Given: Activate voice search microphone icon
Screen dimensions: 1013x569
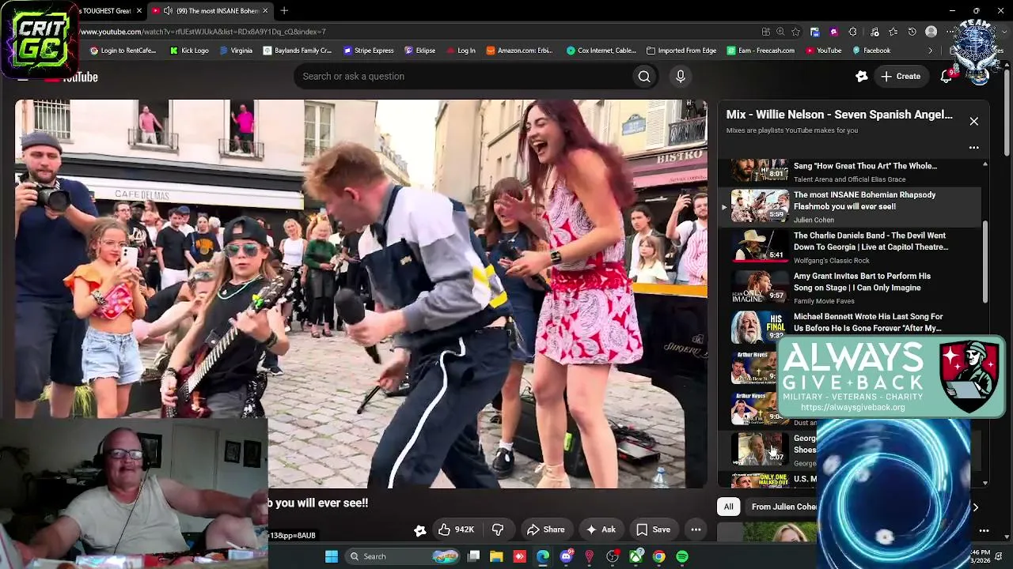Looking at the screenshot, I should 681,77.
